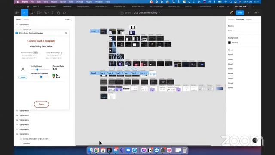275x155 pixels.
Task: Go to Figma home tab icon
Action: (x=28, y=6)
